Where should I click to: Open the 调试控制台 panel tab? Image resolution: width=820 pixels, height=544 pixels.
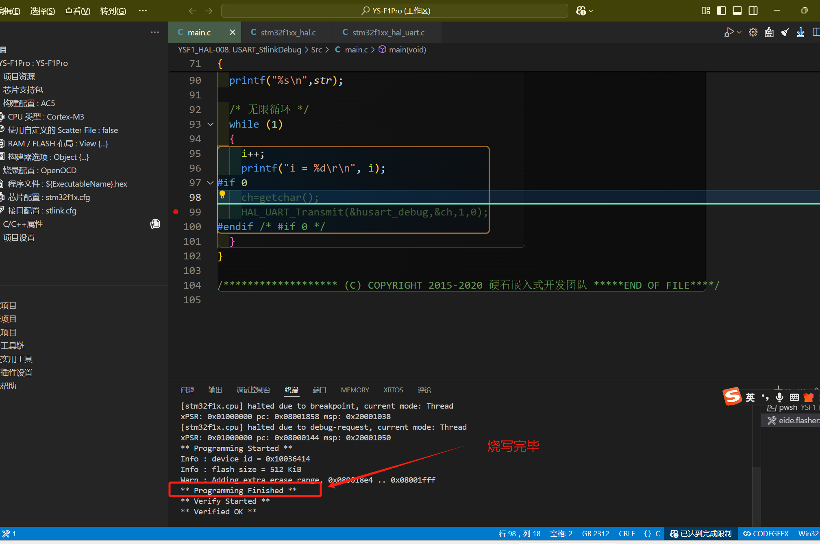click(x=253, y=390)
